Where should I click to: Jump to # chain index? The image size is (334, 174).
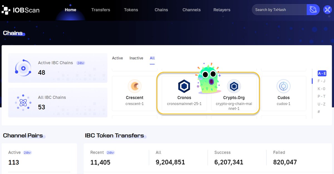tap(319, 112)
